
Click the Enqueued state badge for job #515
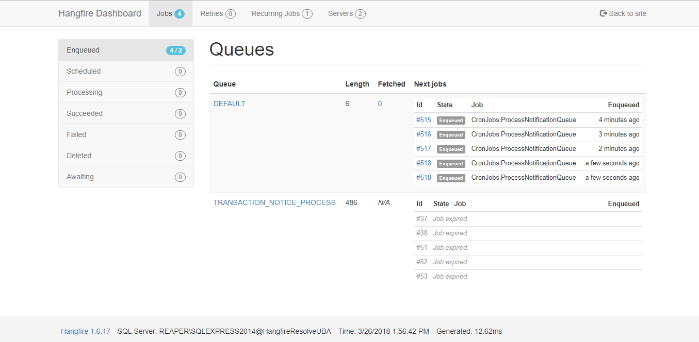pos(450,120)
